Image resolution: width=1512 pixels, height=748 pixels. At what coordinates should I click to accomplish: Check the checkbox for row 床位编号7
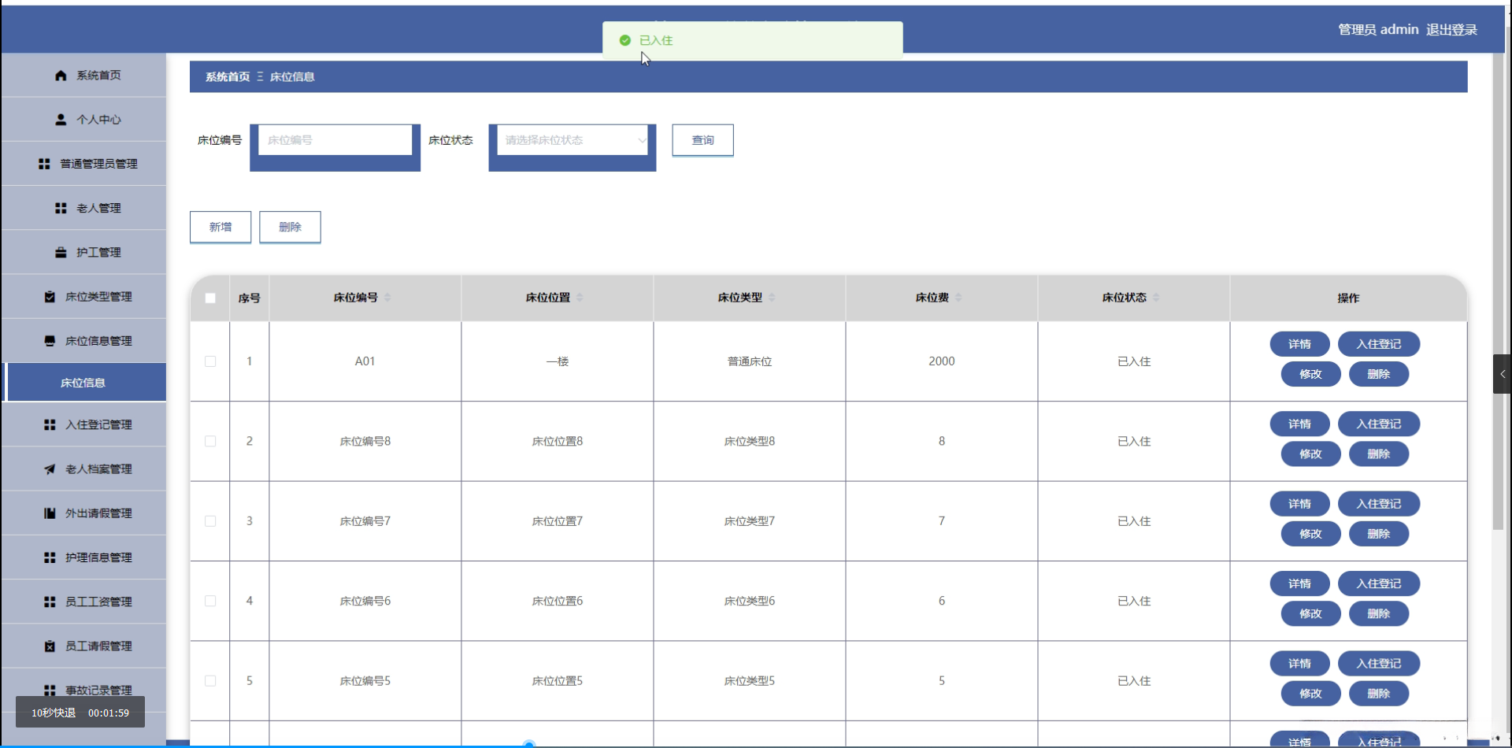(210, 521)
